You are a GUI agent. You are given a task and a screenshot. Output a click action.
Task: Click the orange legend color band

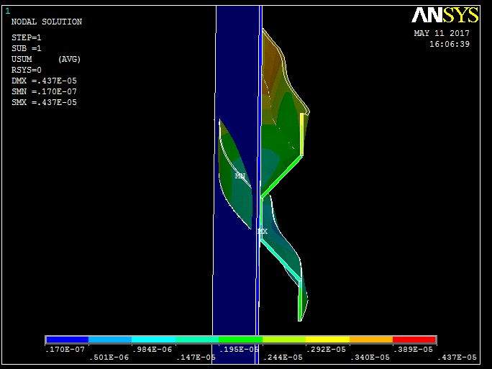pyautogui.click(x=371, y=340)
